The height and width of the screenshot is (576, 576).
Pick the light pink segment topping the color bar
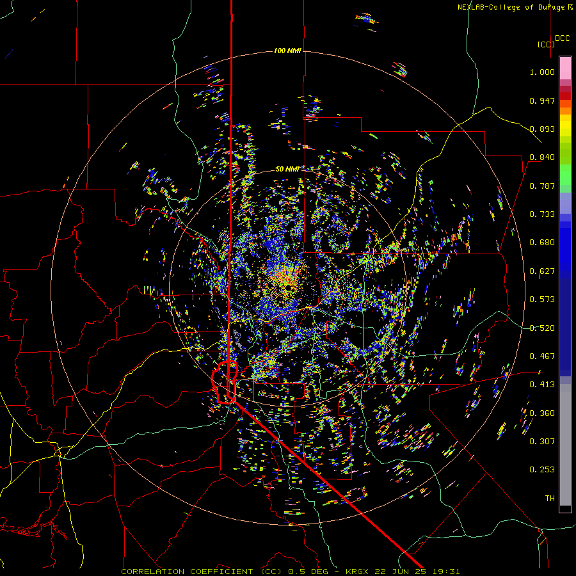point(565,68)
